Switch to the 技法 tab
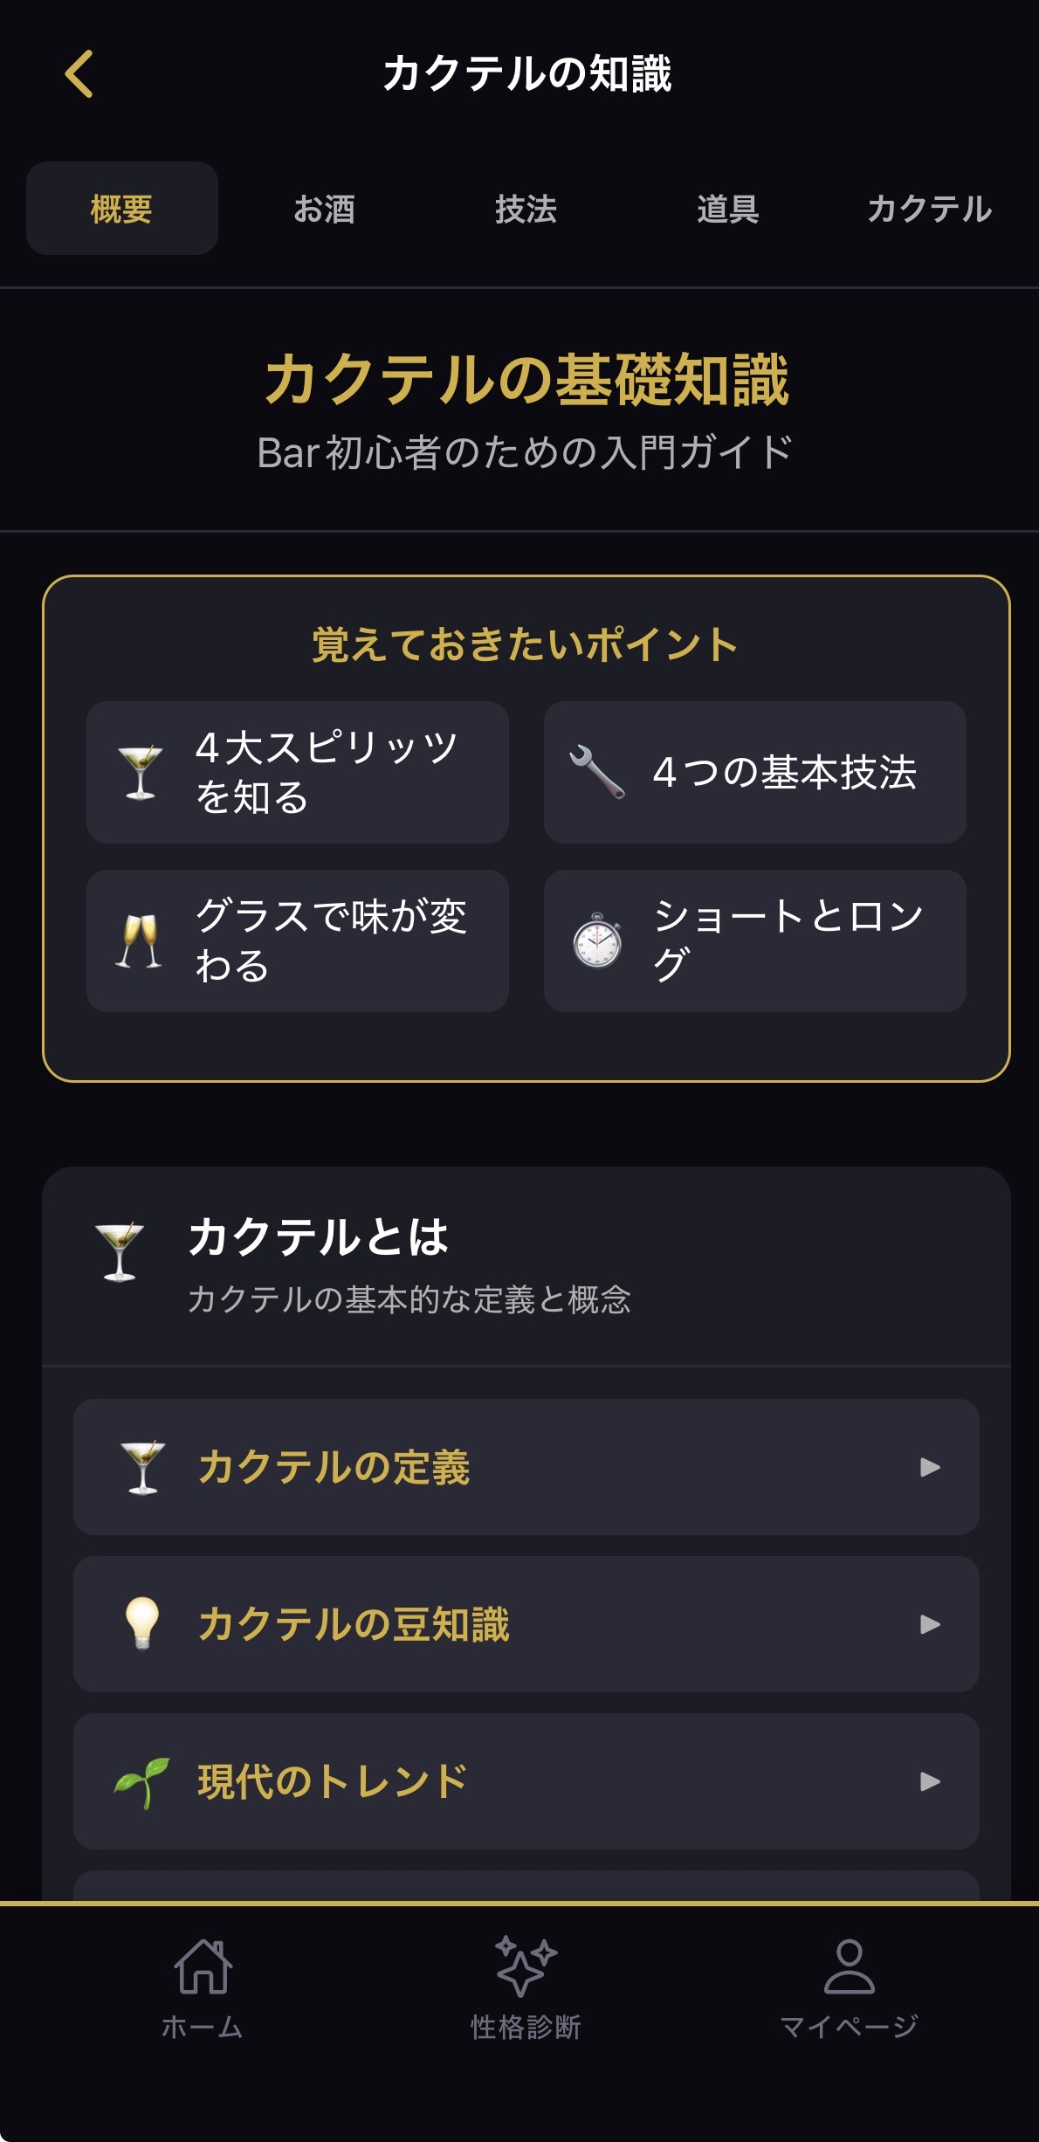The width and height of the screenshot is (1039, 2142). (526, 210)
